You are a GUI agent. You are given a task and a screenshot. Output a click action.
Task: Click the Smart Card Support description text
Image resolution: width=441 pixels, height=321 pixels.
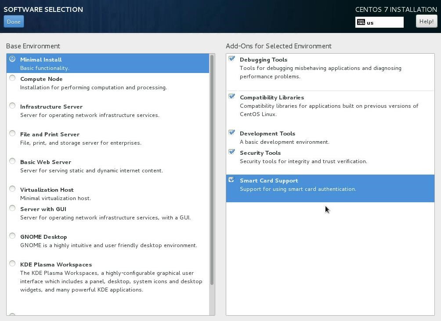coord(298,189)
